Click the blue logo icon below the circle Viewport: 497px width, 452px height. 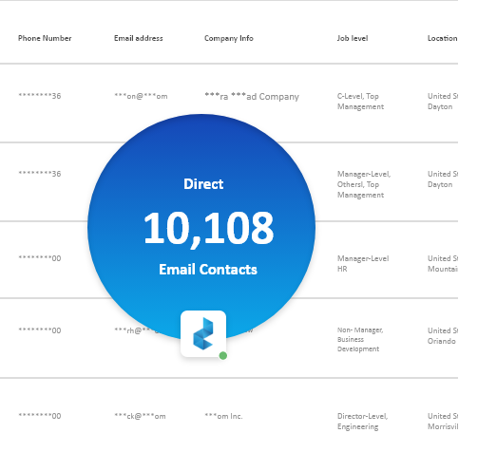(x=203, y=333)
